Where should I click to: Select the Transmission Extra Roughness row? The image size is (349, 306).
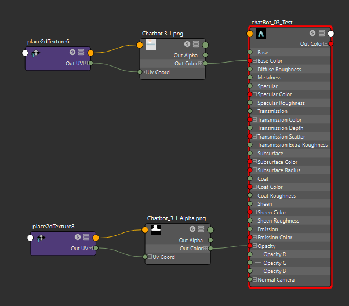[x=290, y=145]
